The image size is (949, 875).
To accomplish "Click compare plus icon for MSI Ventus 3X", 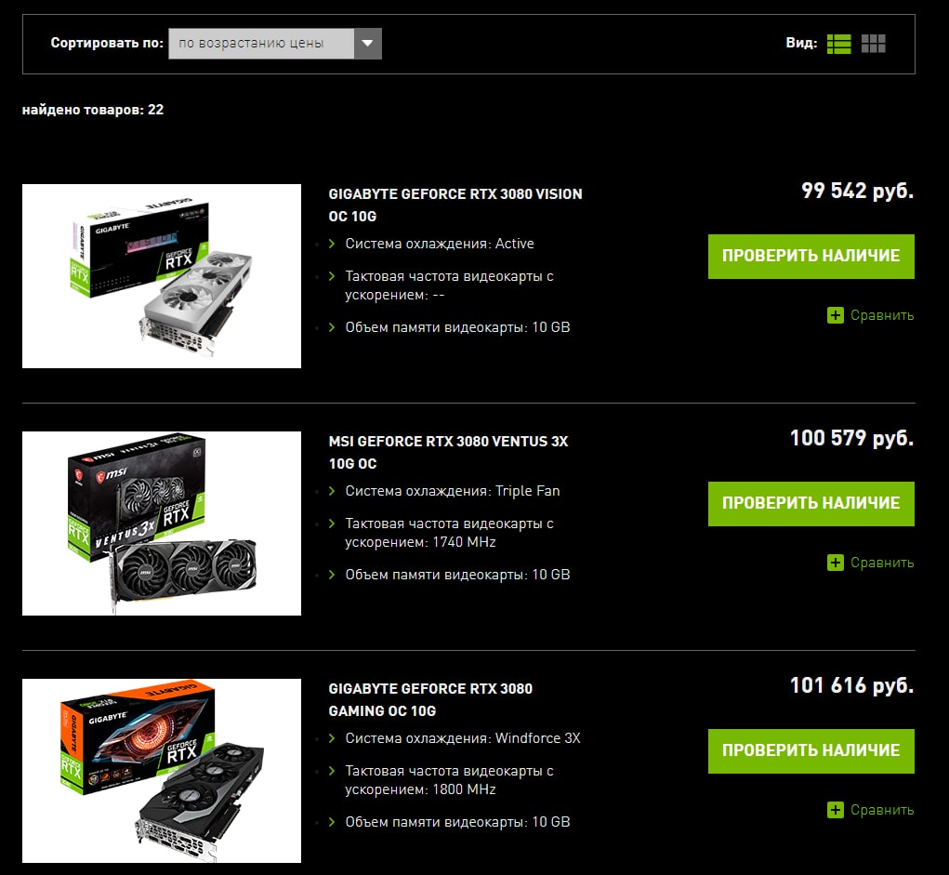I will [836, 563].
